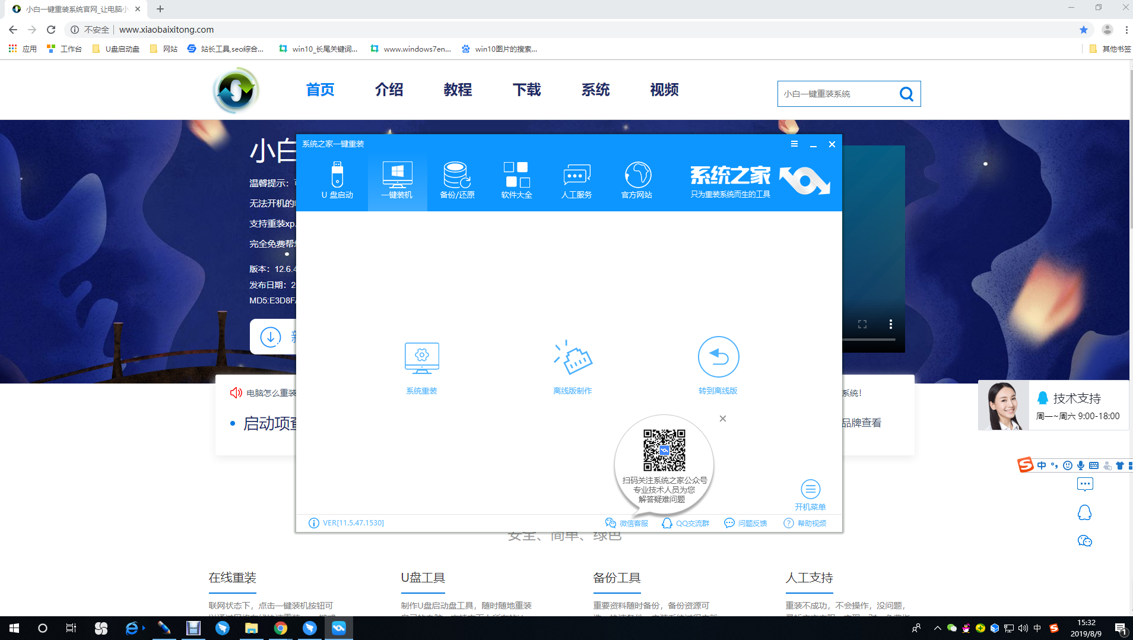
Task: Open the 开机菜单 panel
Action: (811, 493)
